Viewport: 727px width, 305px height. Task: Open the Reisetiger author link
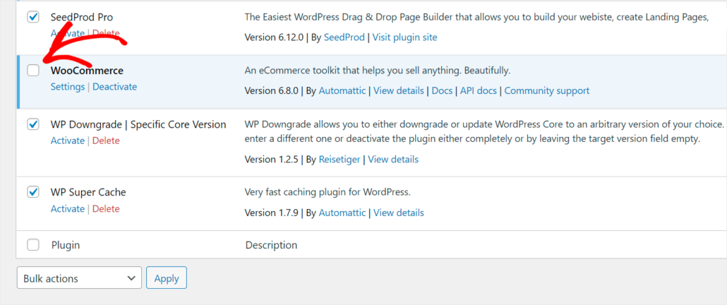tap(340, 160)
